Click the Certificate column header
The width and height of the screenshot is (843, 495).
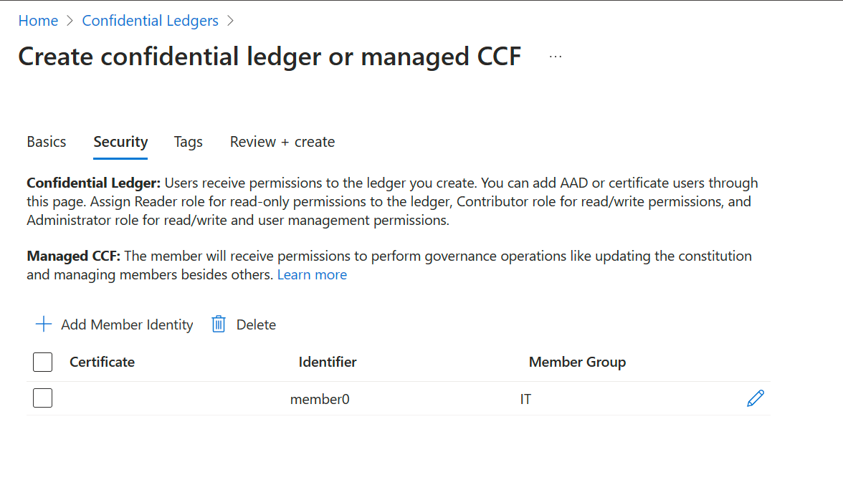pos(102,362)
